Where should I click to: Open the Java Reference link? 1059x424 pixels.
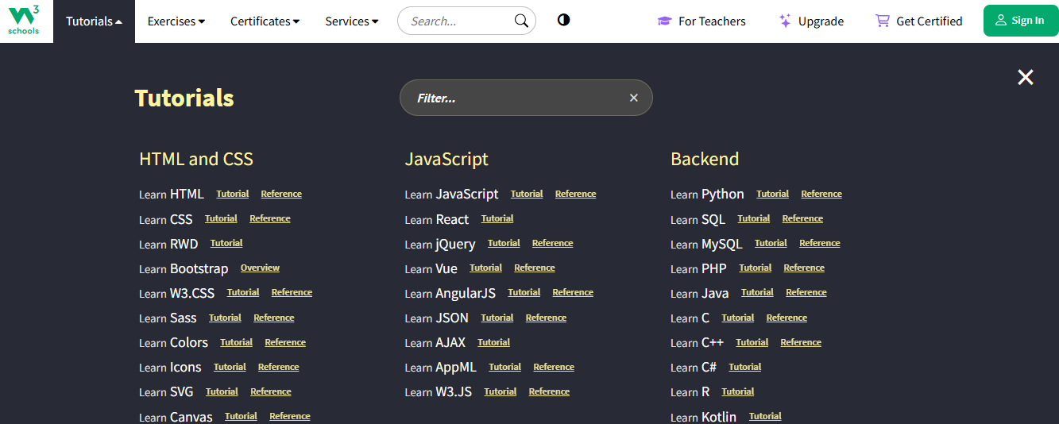pyautogui.click(x=806, y=292)
